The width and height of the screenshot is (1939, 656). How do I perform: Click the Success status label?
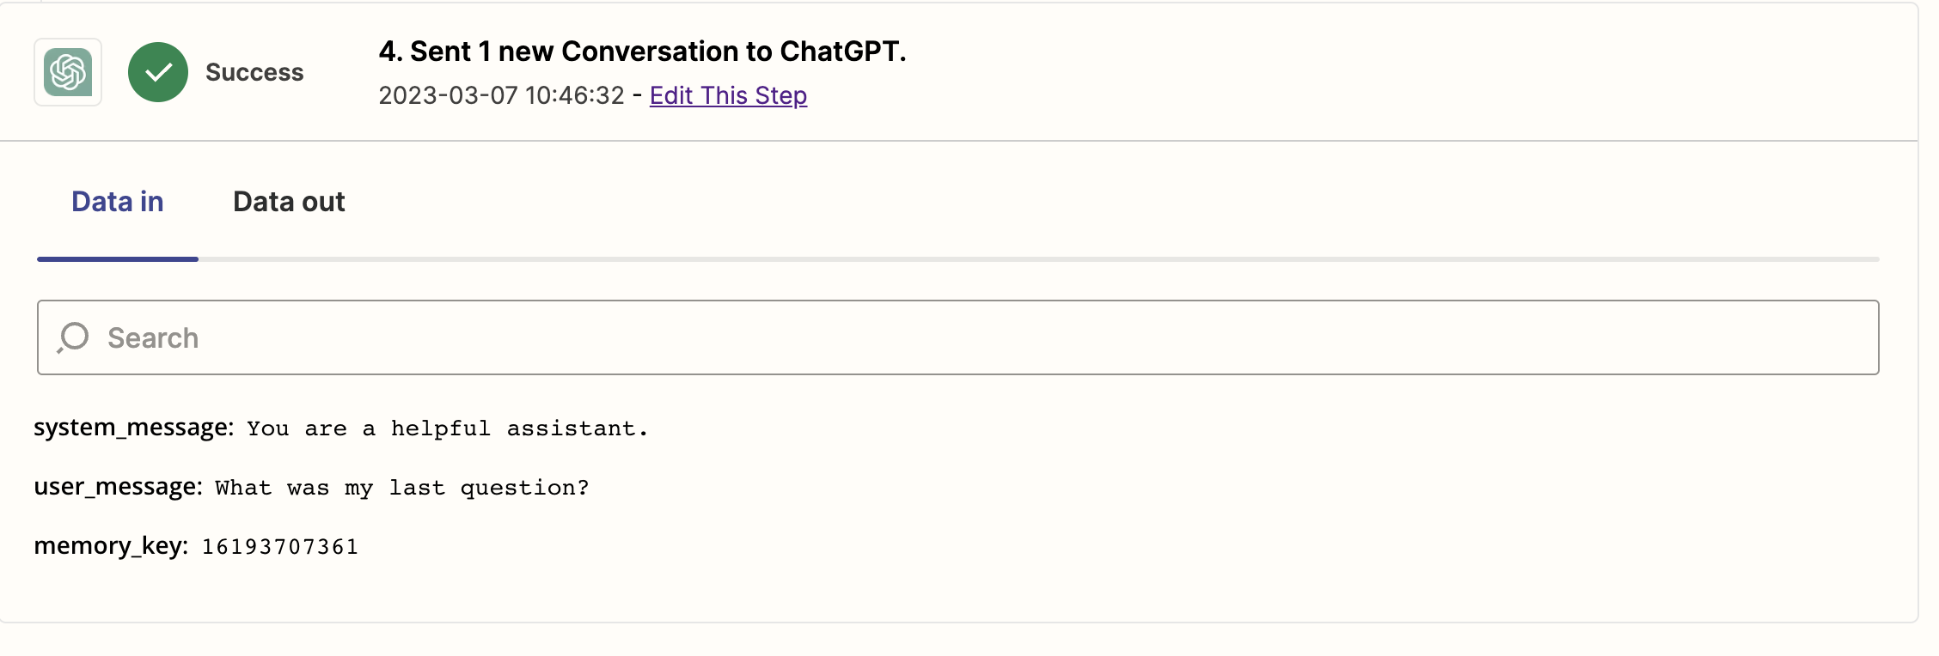[x=254, y=72]
